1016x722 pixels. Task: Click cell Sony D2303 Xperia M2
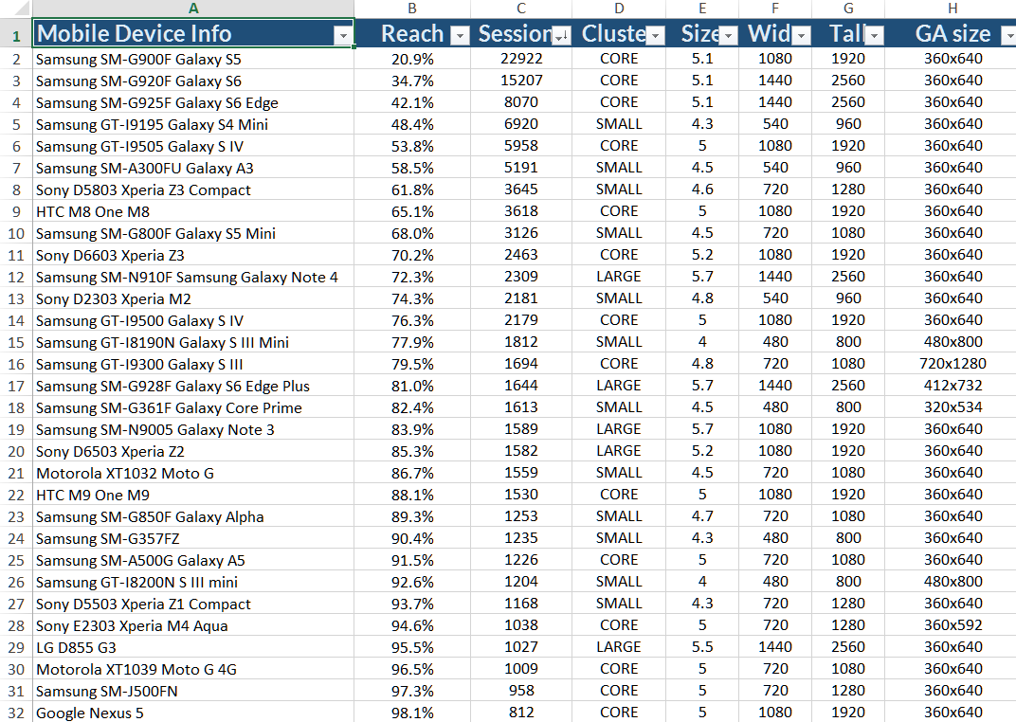click(193, 298)
